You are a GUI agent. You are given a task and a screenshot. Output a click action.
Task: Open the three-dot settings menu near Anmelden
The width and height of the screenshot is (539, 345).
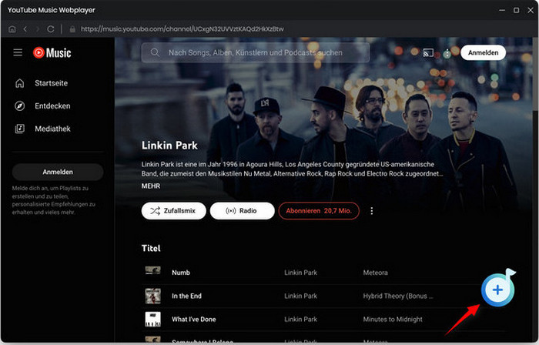[x=447, y=53]
